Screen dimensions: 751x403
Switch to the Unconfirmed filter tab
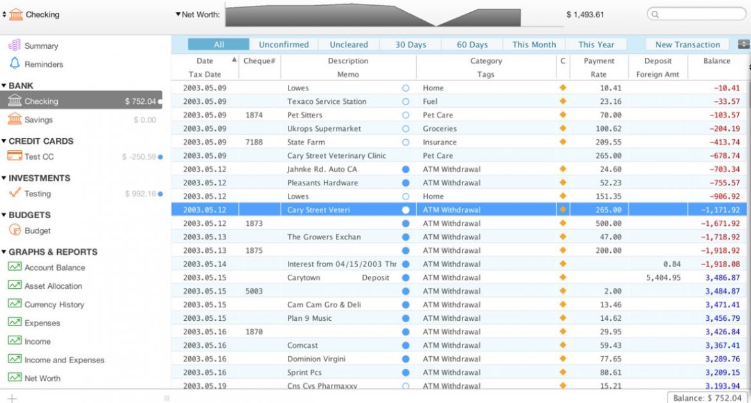click(x=283, y=45)
